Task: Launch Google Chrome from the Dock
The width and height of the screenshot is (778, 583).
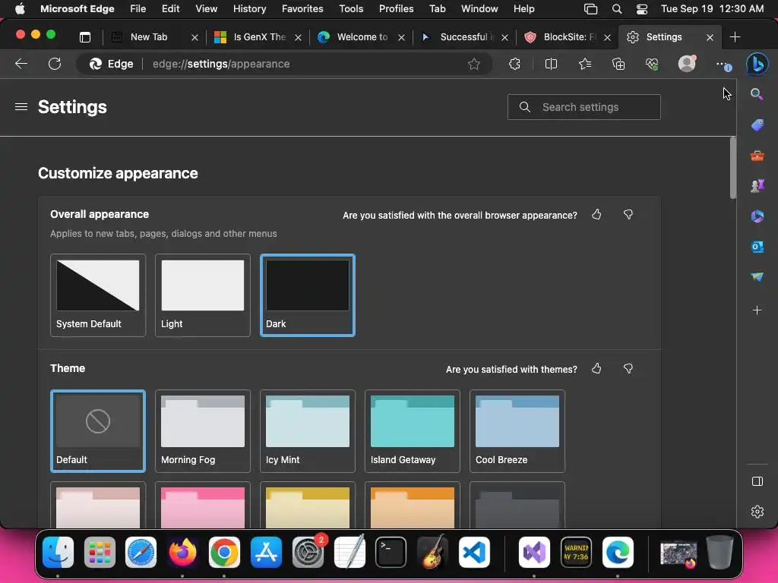Action: pos(224,552)
